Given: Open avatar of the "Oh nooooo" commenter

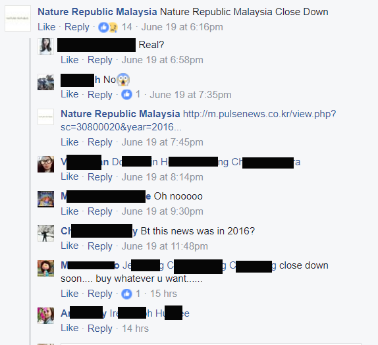Looking at the screenshot, I should [x=45, y=199].
